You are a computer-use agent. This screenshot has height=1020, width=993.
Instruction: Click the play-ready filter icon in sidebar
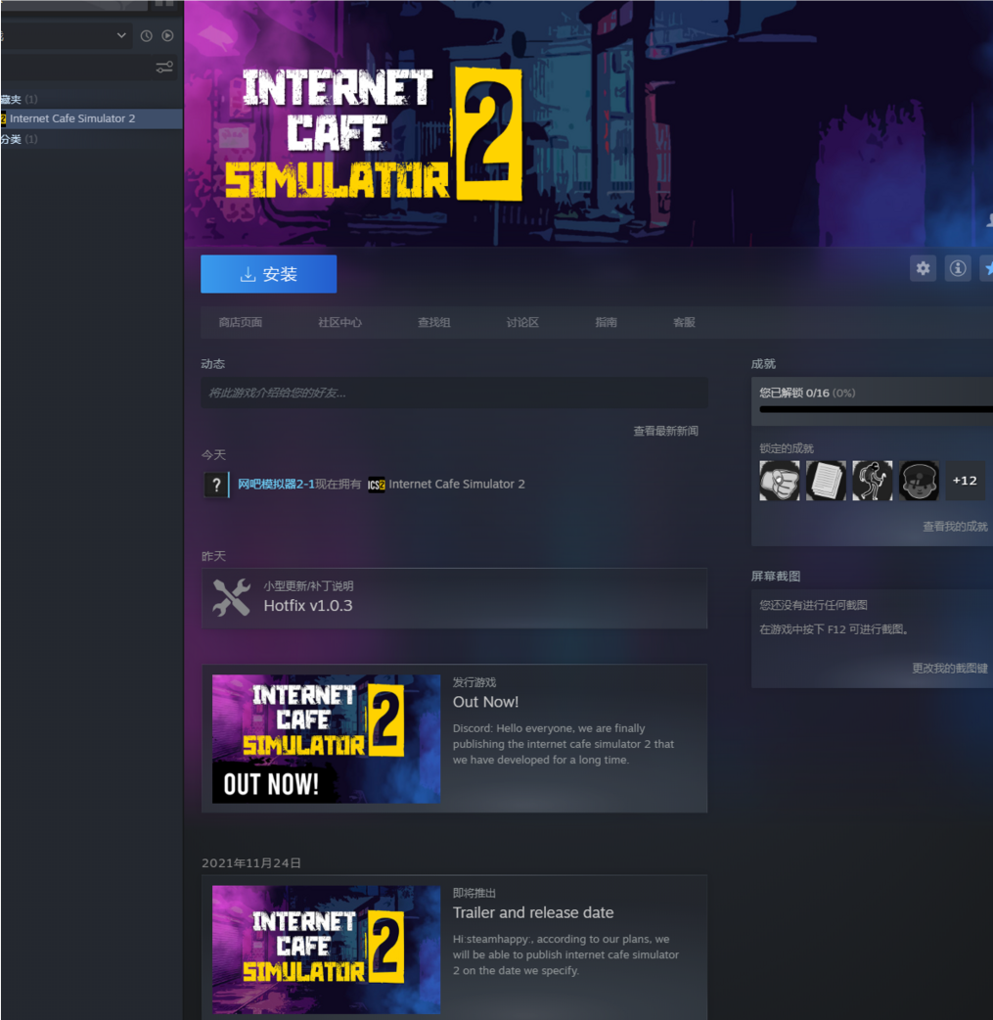[x=167, y=36]
